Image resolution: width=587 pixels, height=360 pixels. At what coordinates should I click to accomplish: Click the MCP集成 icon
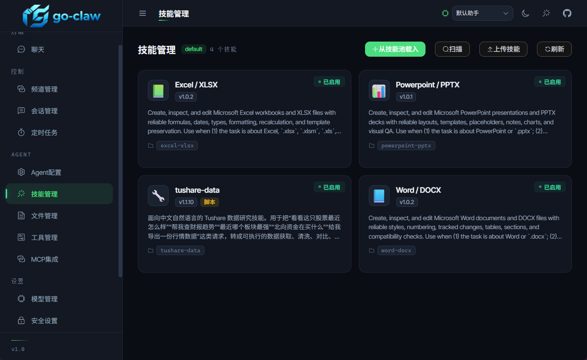click(21, 259)
